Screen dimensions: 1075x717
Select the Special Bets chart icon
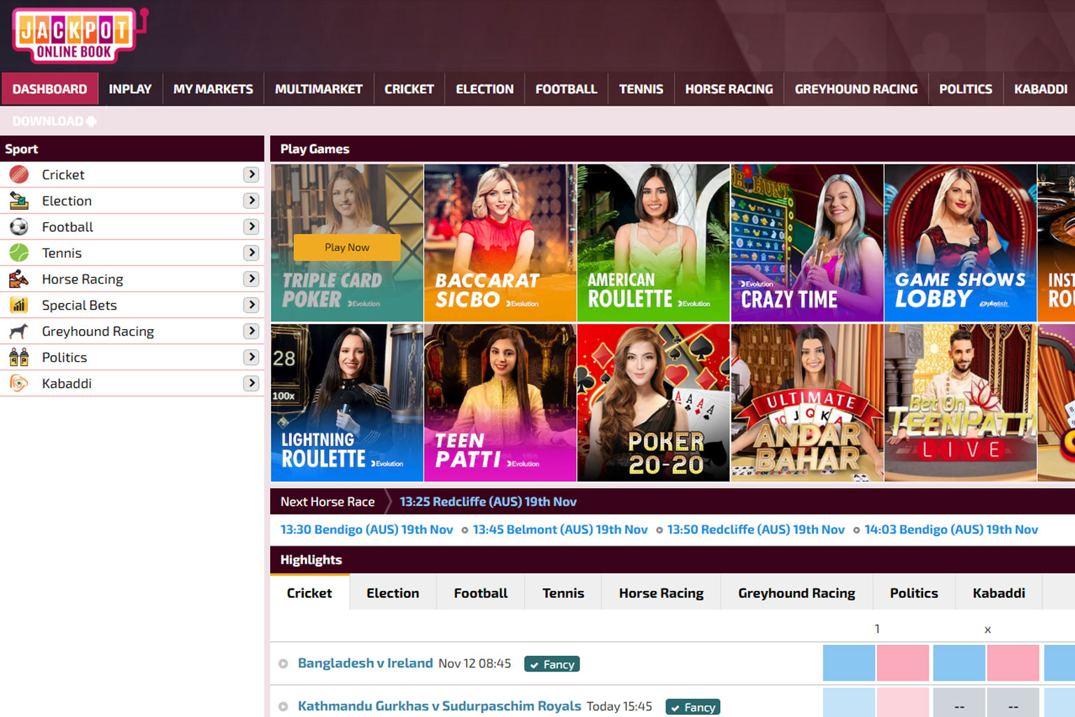coord(19,305)
